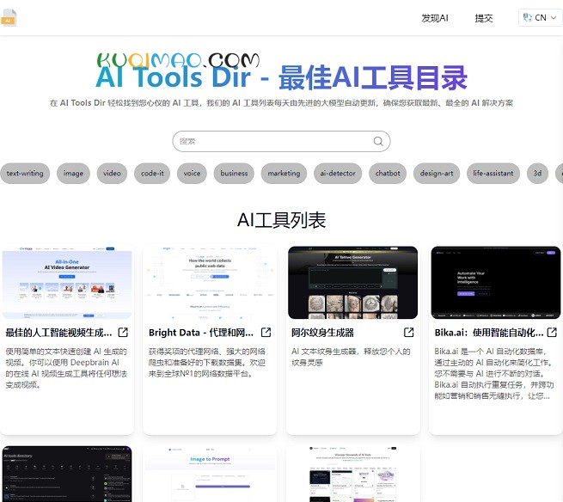
Task: Click the AI Tools Dir - 最佳AI工具目录 heading
Action: tap(281, 77)
